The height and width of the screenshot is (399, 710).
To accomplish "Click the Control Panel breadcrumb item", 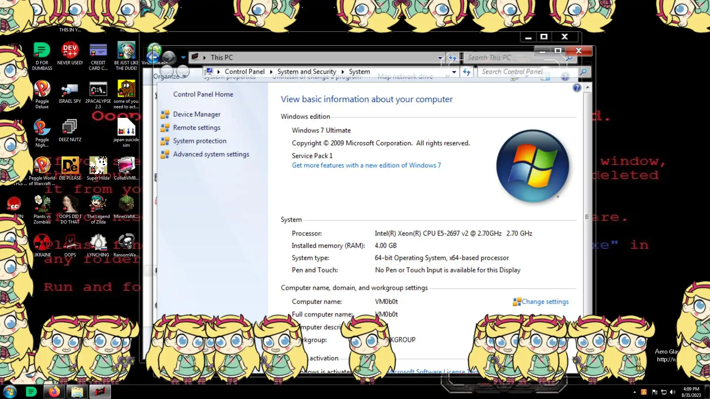I will [x=244, y=72].
